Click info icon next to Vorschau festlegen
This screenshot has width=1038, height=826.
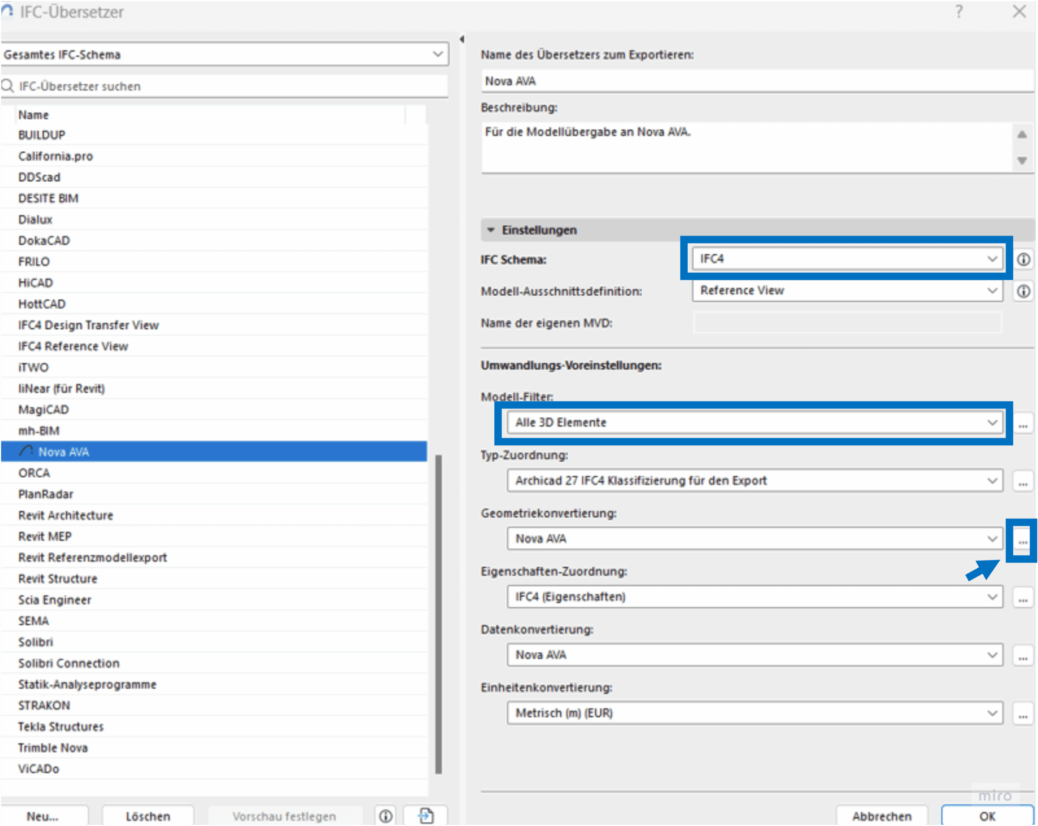(386, 816)
